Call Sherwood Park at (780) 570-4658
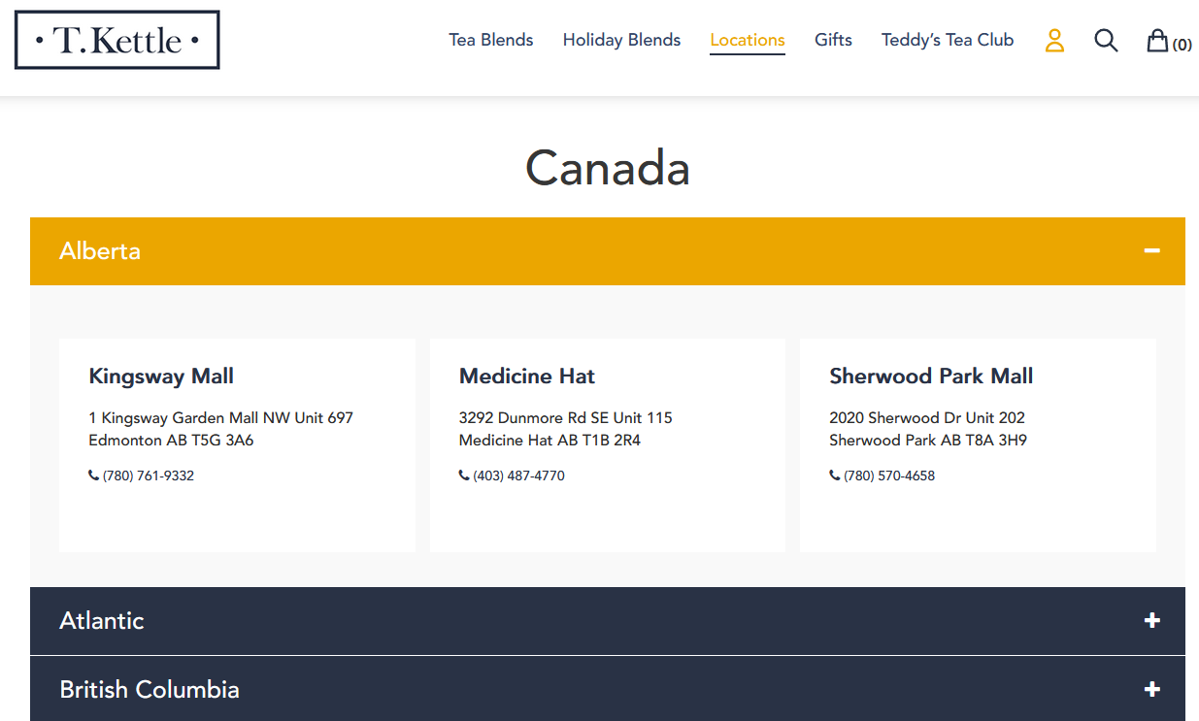 coord(889,475)
